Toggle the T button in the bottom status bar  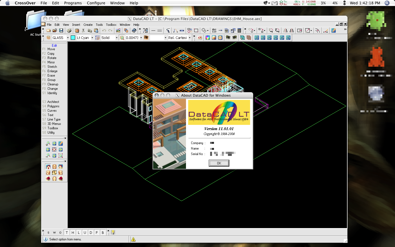pos(66,232)
